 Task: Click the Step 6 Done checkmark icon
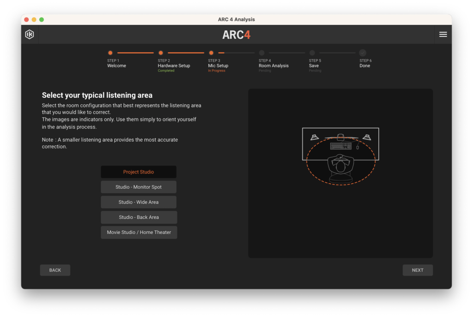click(x=363, y=53)
